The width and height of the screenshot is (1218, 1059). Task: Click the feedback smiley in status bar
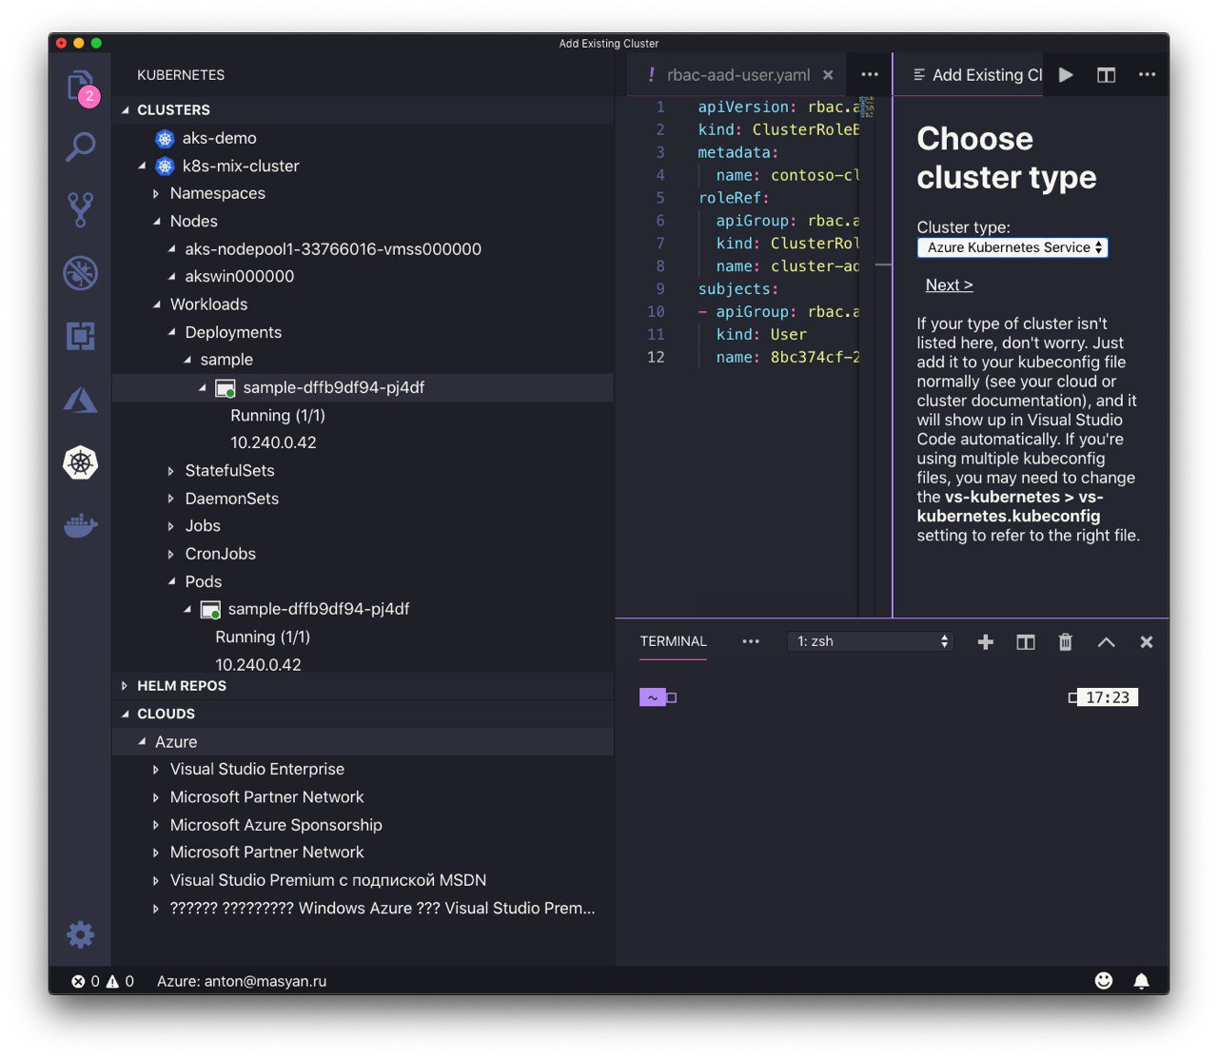point(1104,981)
